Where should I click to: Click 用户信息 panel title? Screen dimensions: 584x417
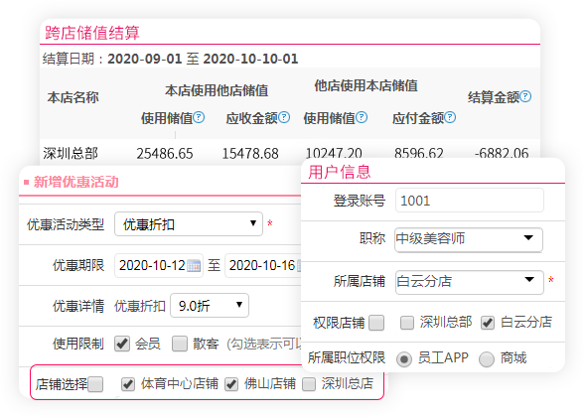pos(340,172)
